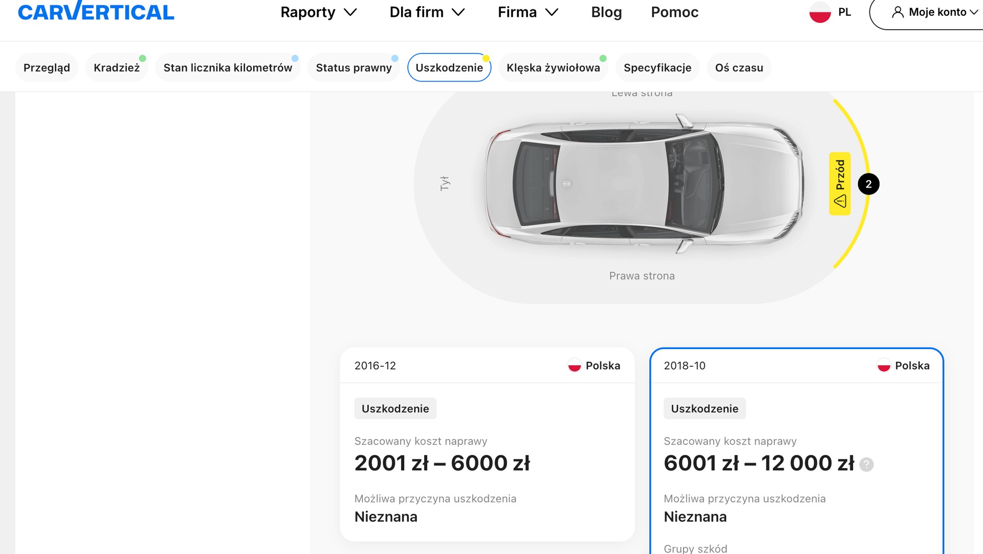Open the Raporty dropdown menu
This screenshot has height=554, width=983.
pyautogui.click(x=318, y=12)
